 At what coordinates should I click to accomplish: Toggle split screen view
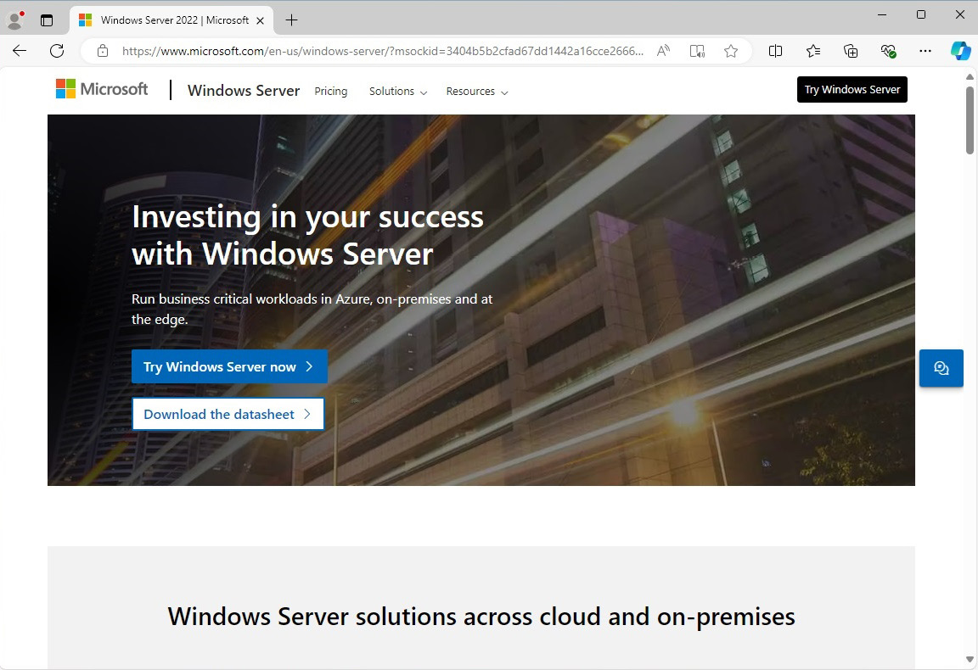pos(775,51)
